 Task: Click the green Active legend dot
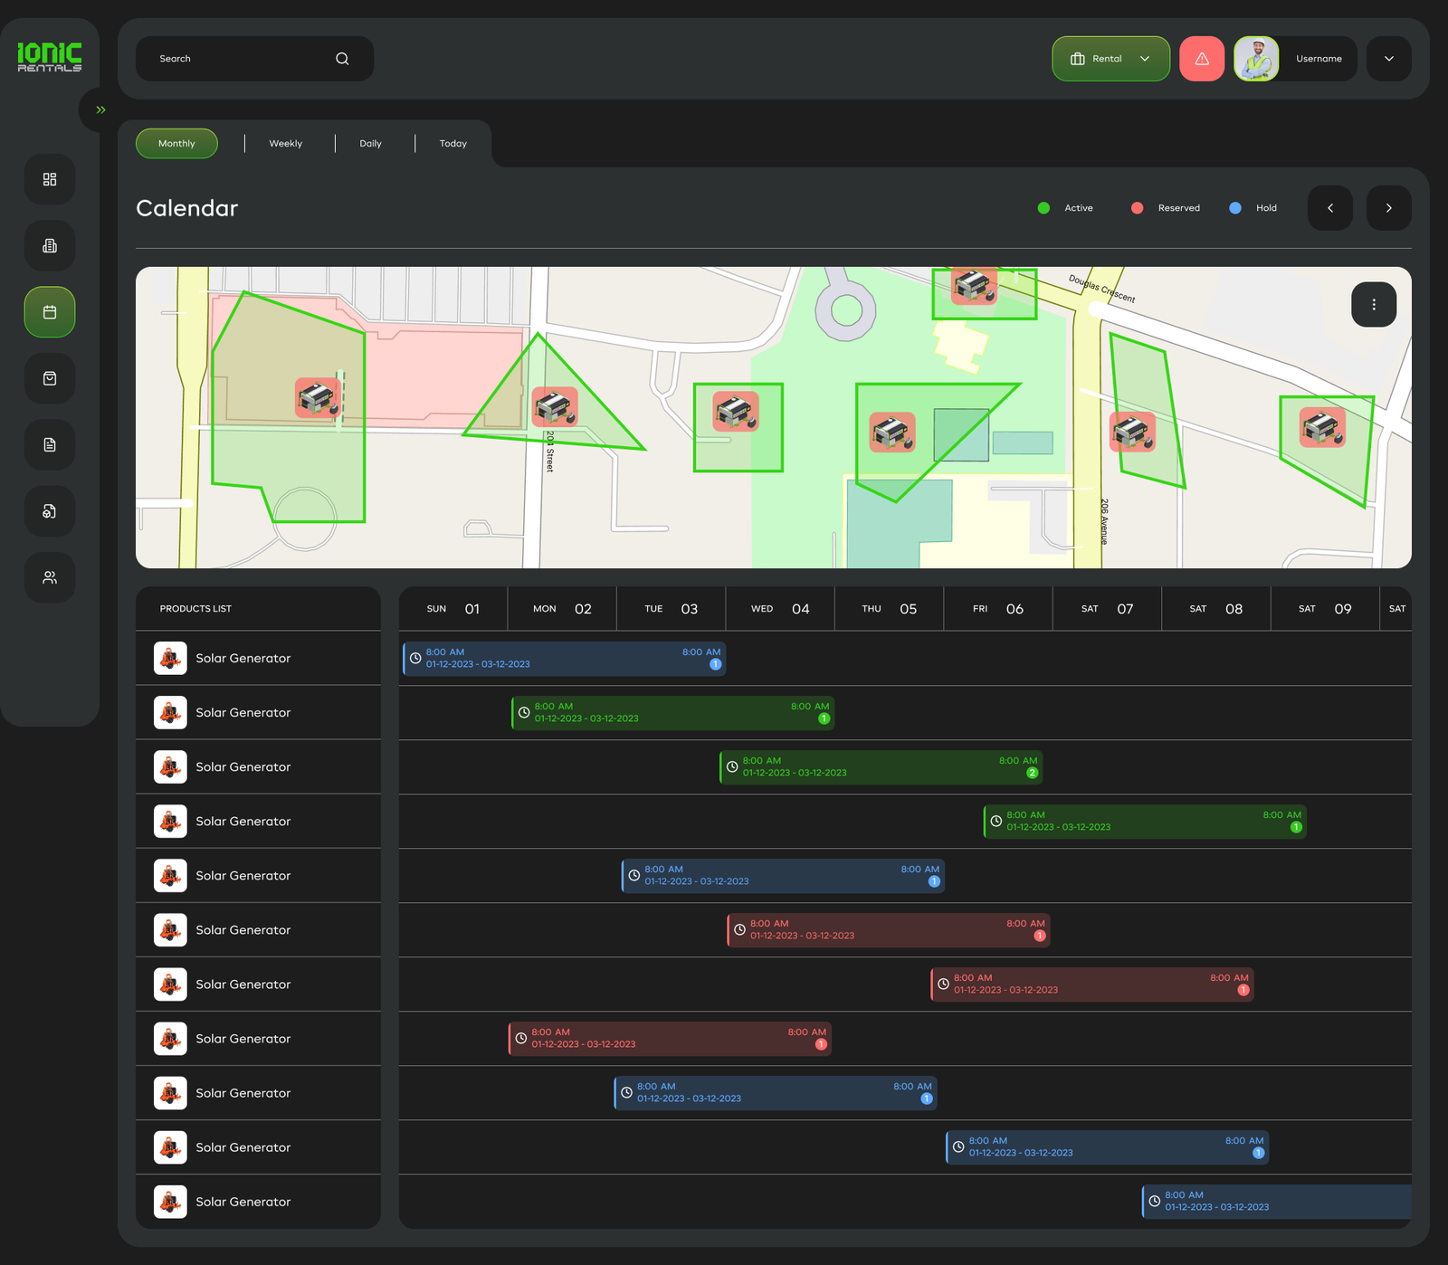(1043, 208)
